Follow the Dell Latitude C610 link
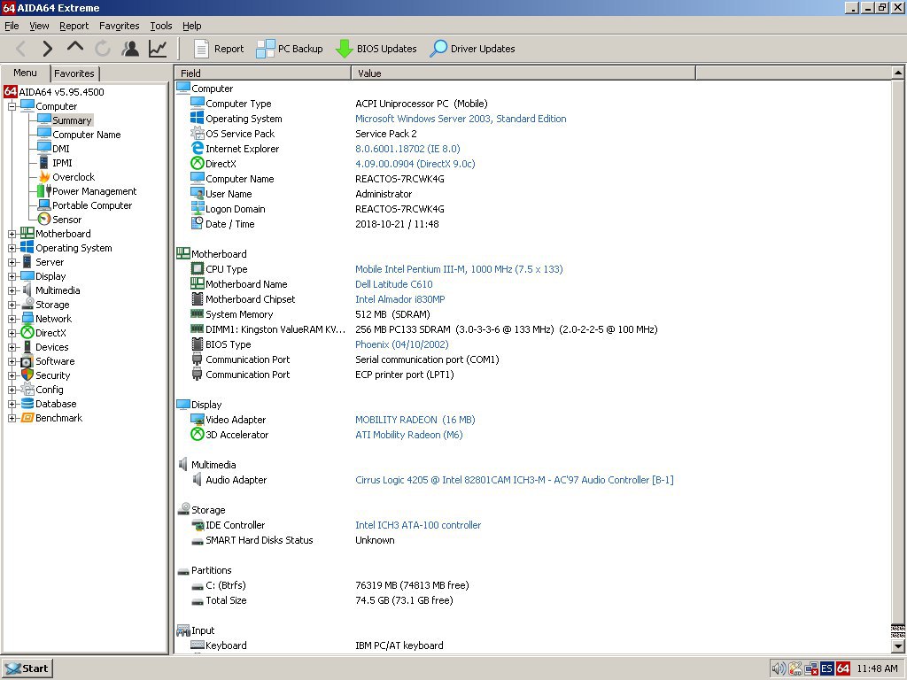The width and height of the screenshot is (907, 680). pos(393,284)
